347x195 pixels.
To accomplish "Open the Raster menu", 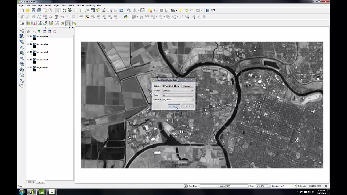I will click(71, 5).
